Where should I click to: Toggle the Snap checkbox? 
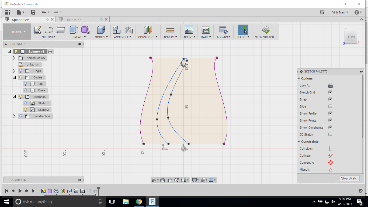[x=330, y=99]
